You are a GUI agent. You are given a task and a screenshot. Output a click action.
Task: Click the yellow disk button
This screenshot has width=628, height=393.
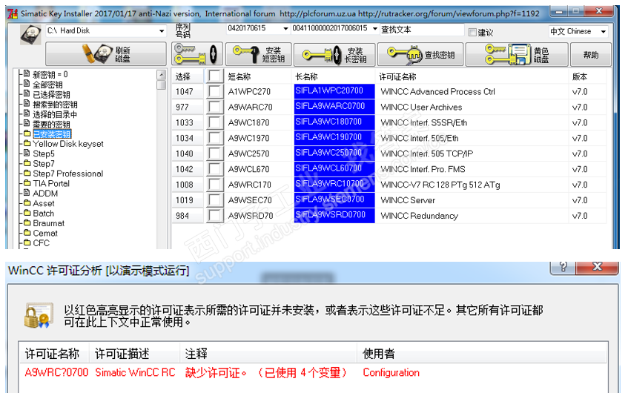click(517, 54)
